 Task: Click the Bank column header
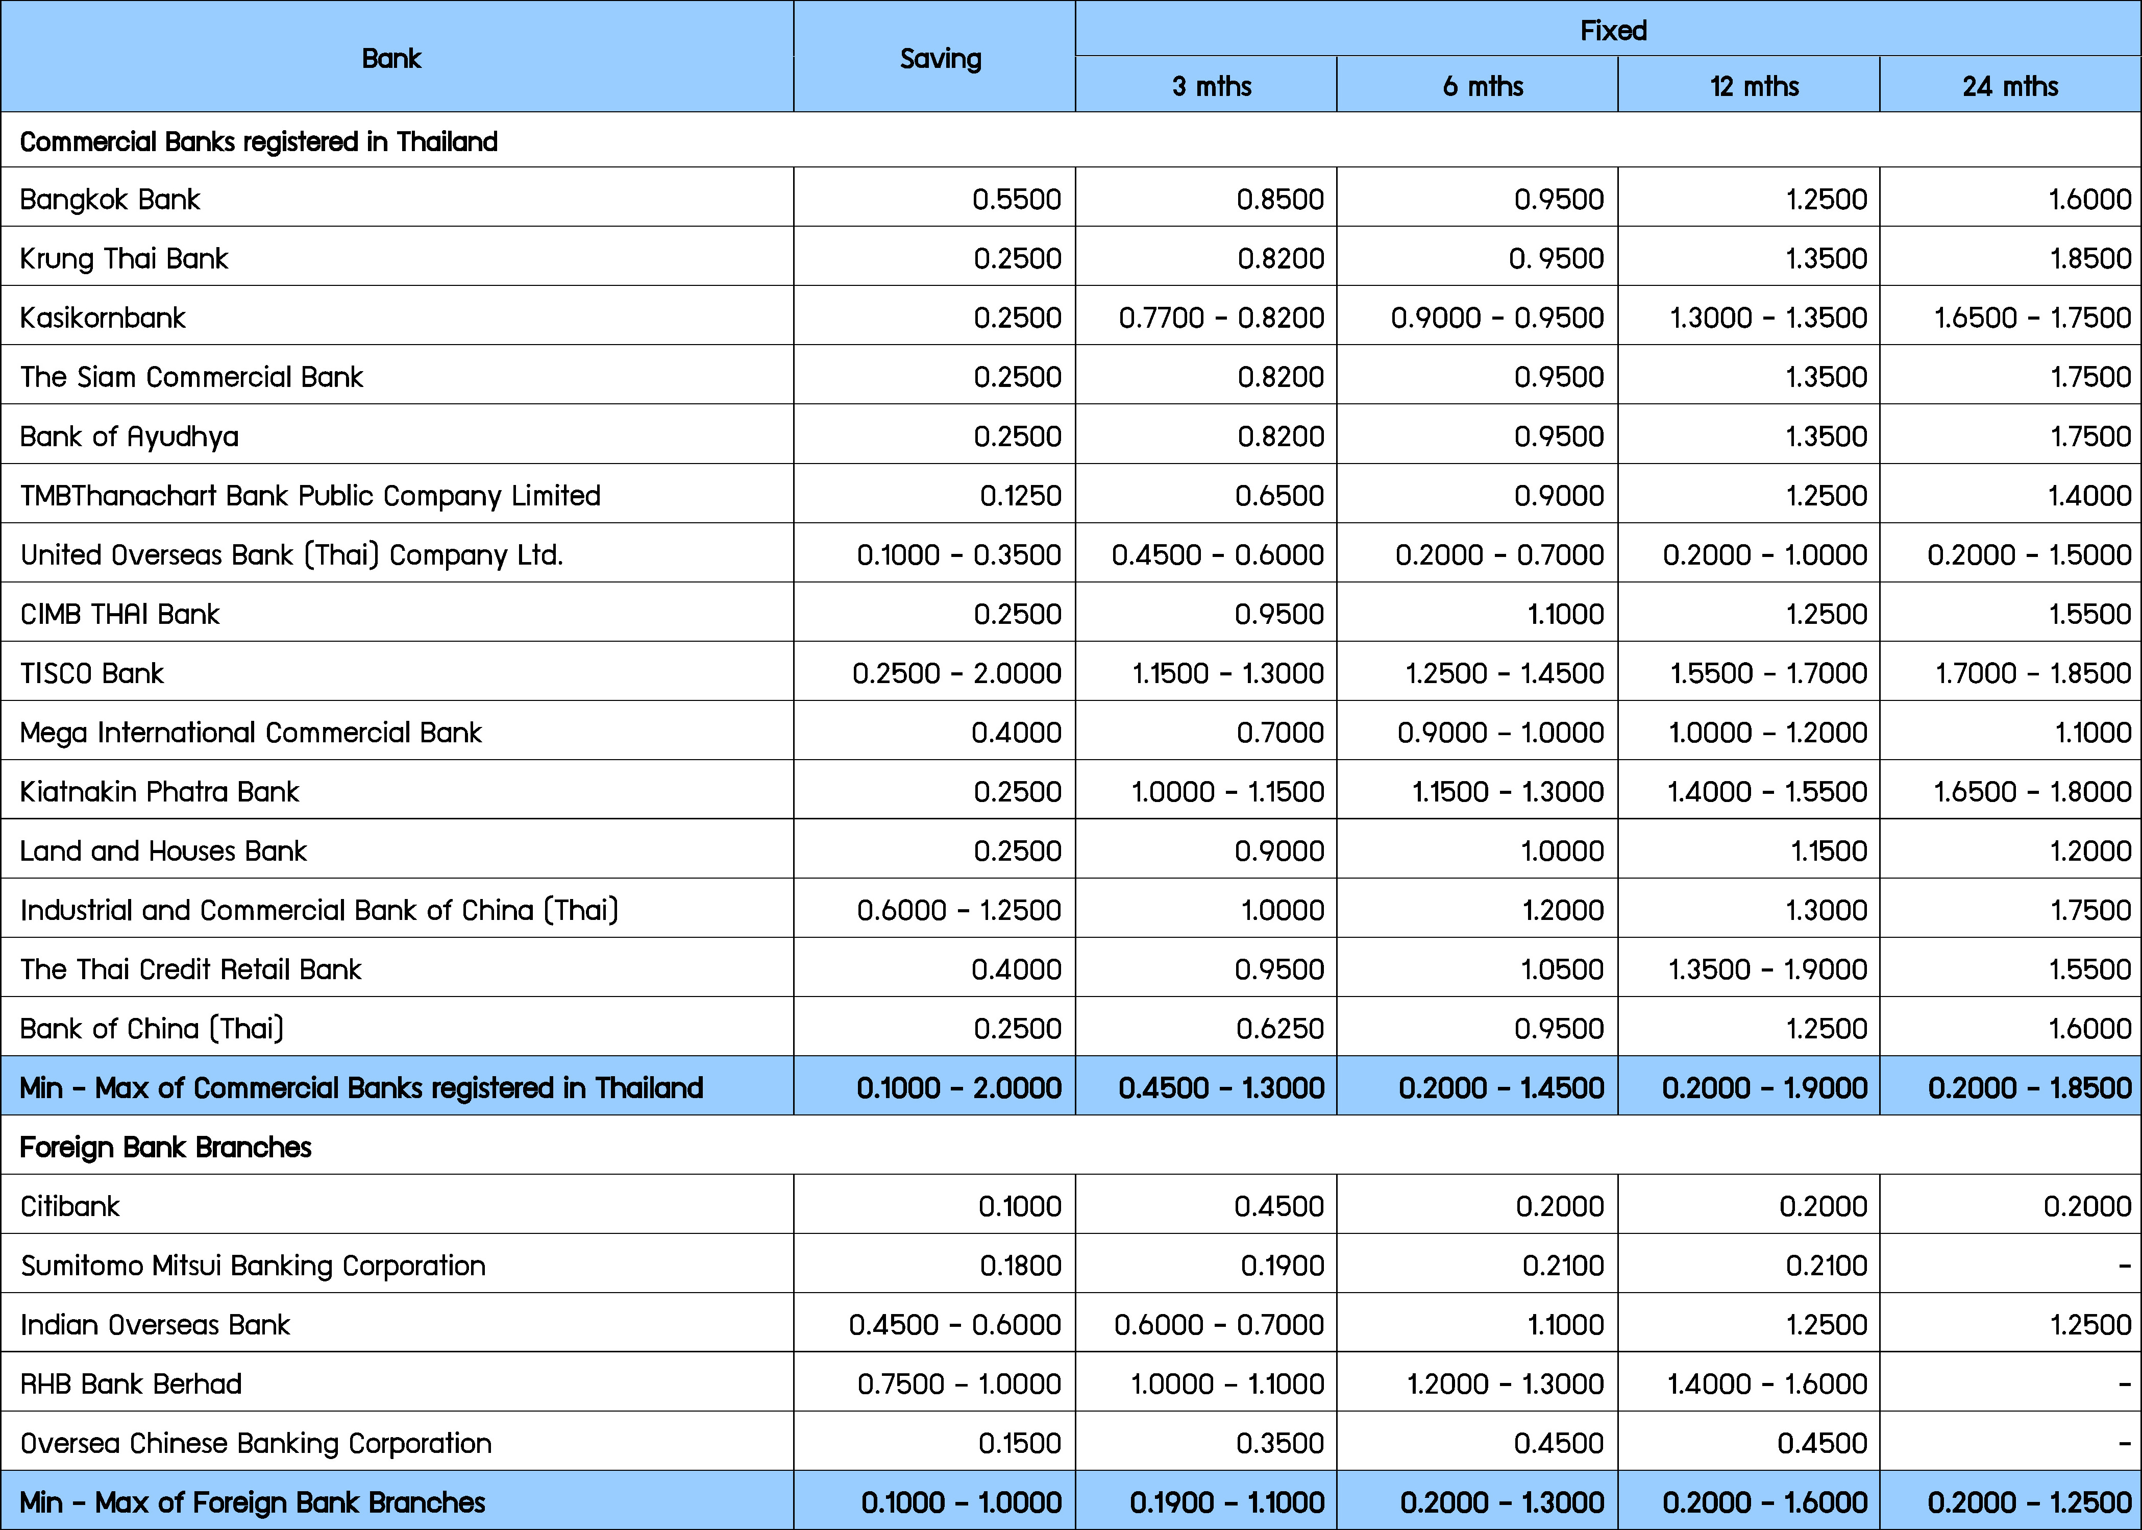[x=391, y=58]
